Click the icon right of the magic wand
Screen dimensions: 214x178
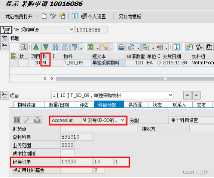click(x=37, y=120)
